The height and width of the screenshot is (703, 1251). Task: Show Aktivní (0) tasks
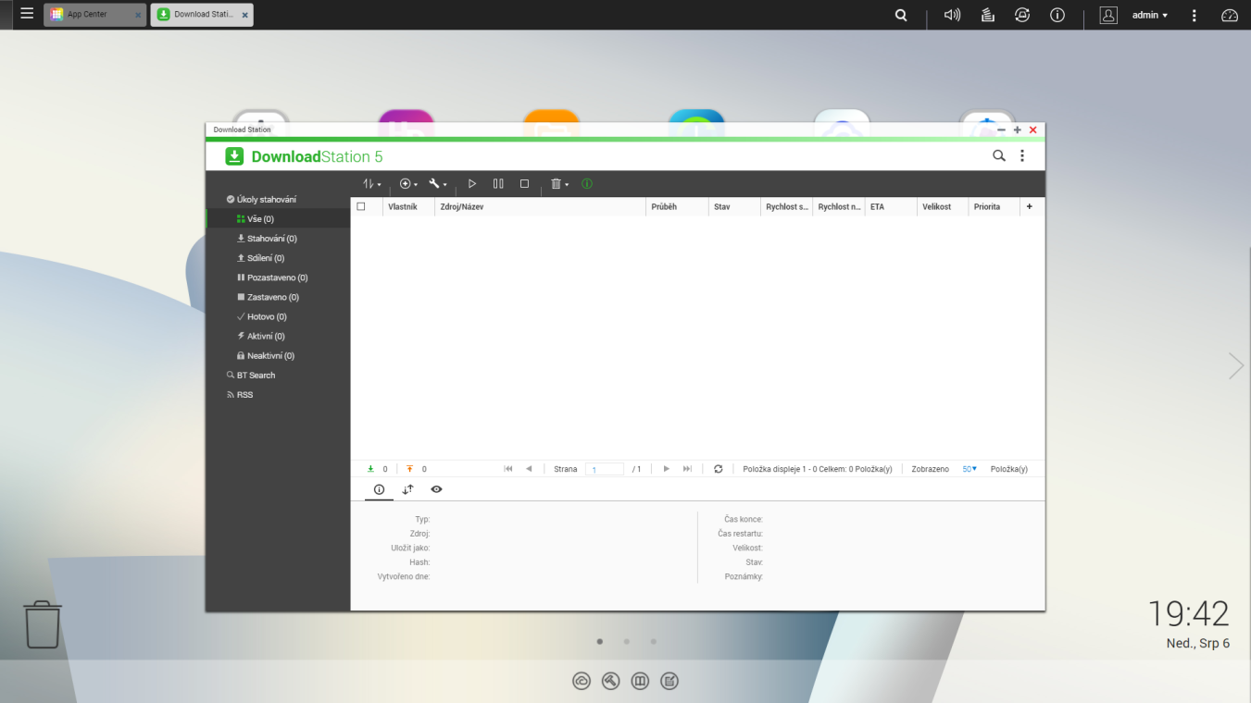278,336
